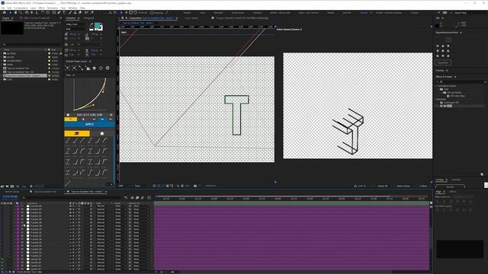This screenshot has height=274, width=488.
Task: Click the top-center anchor point icon
Action: coord(443,46)
